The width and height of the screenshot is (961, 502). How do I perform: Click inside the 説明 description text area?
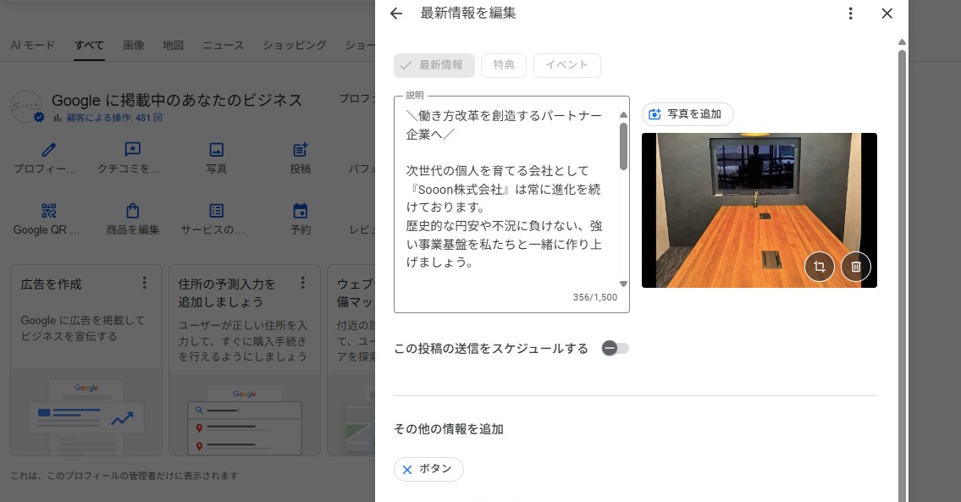508,195
